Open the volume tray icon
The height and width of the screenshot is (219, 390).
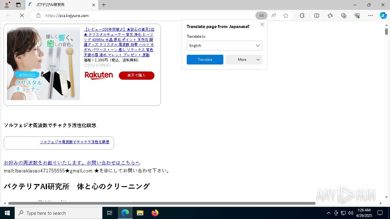(x=351, y=213)
